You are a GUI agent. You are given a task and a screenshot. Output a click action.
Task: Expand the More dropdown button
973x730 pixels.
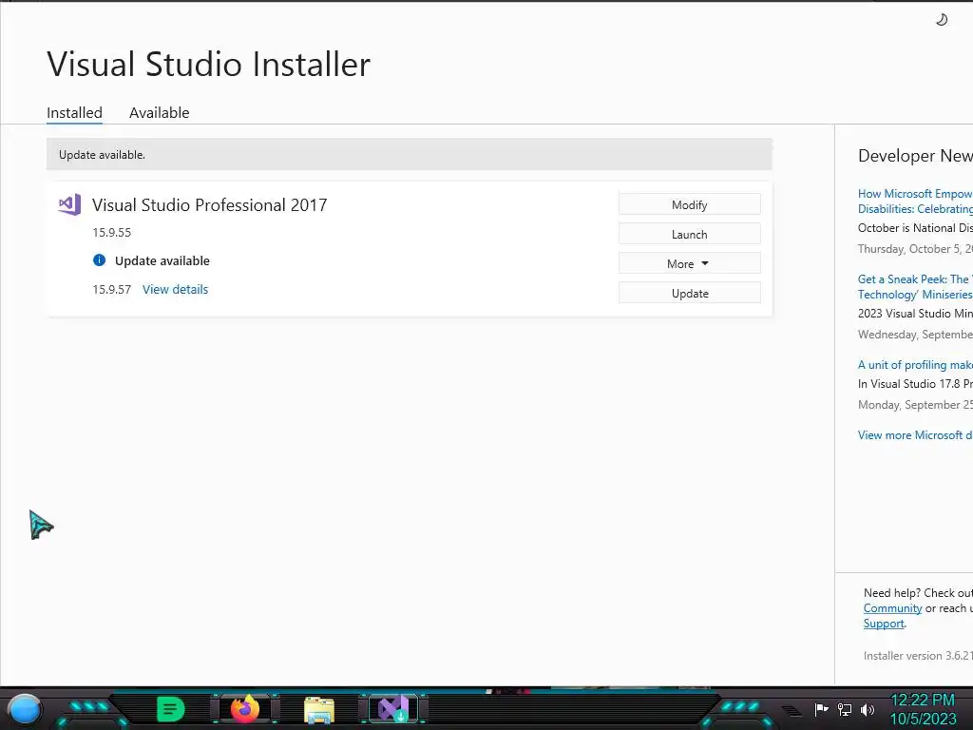point(690,264)
